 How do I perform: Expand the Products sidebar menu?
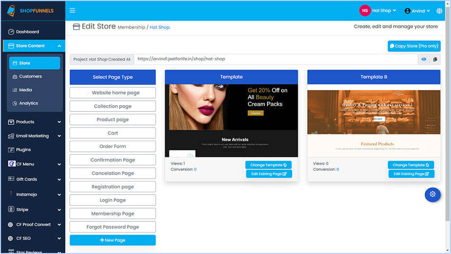33,122
